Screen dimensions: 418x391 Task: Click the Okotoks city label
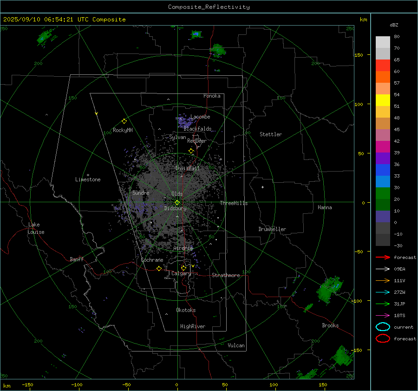pyautogui.click(x=186, y=310)
